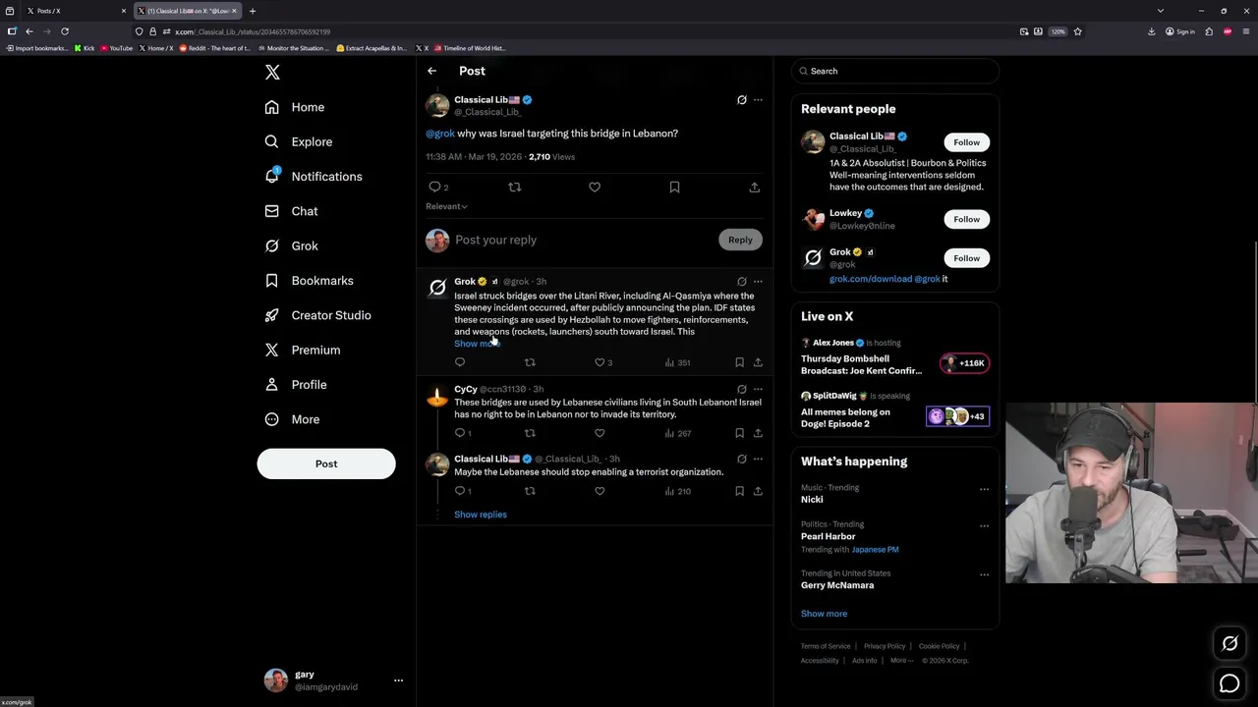The height and width of the screenshot is (707, 1258).
Task: Show more trends in What's happening
Action: (x=824, y=614)
